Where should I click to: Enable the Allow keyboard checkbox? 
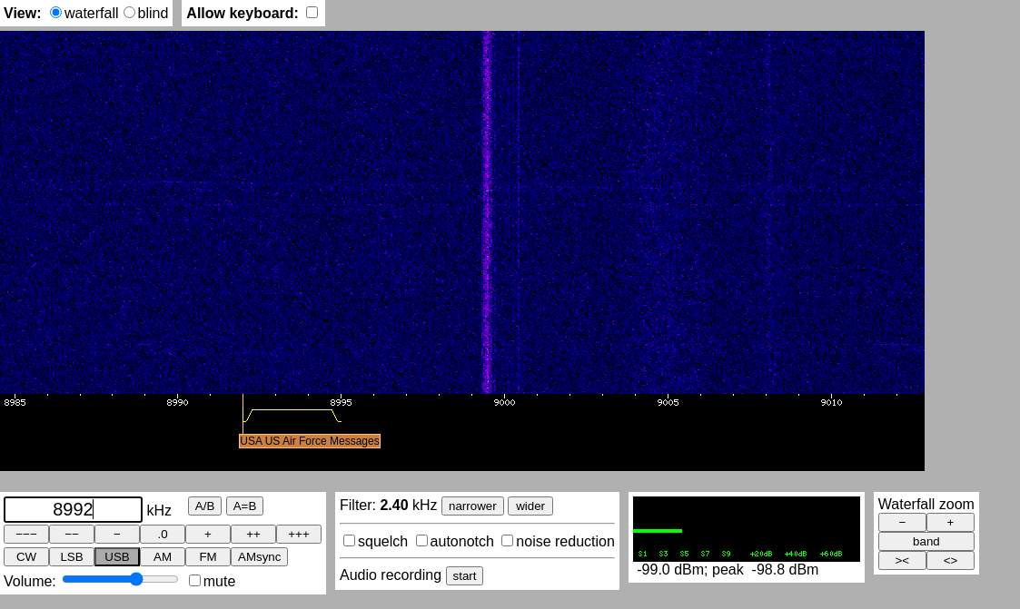pos(312,13)
